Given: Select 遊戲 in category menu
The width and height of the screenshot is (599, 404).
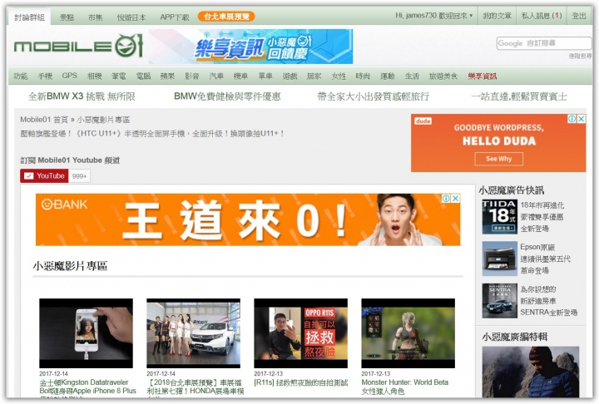Looking at the screenshot, I should tap(290, 76).
